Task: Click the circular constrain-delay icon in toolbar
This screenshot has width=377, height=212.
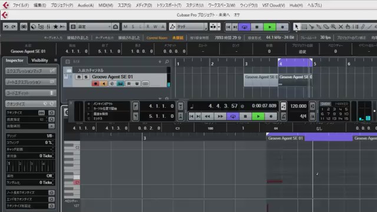Action: coord(24,26)
